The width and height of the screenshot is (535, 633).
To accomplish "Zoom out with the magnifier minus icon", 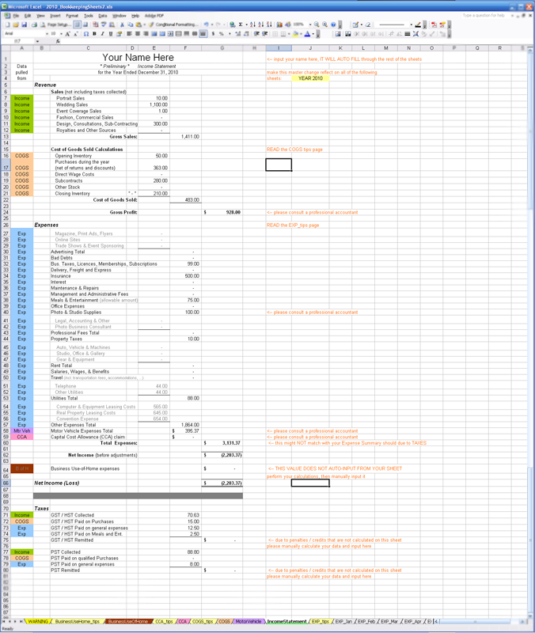I will pos(317,25).
